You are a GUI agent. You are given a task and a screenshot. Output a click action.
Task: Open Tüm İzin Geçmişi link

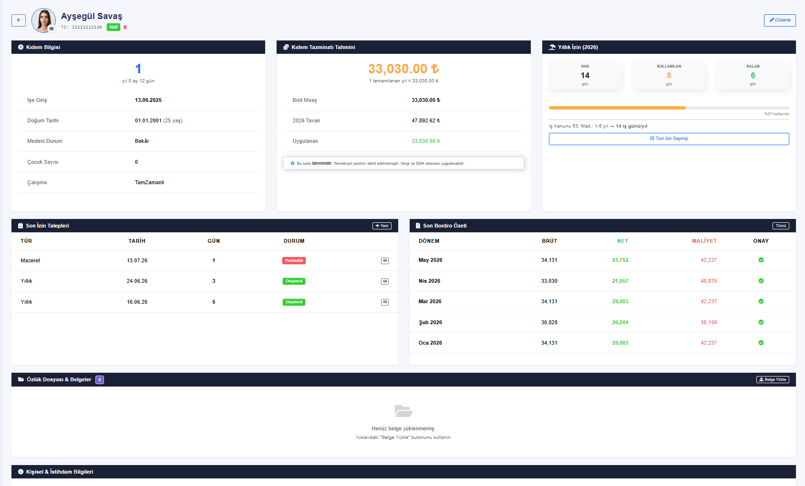669,139
